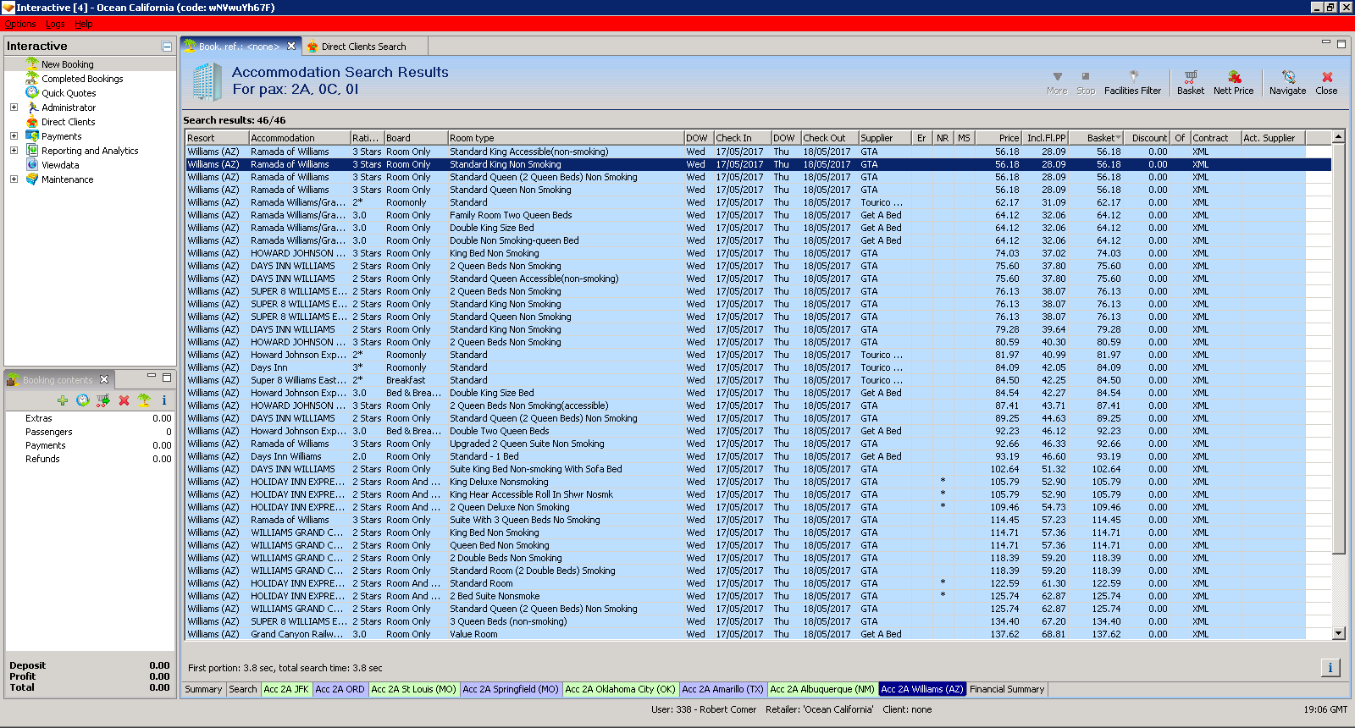This screenshot has width=1355, height=728.
Task: Open the Logs menu
Action: [55, 24]
